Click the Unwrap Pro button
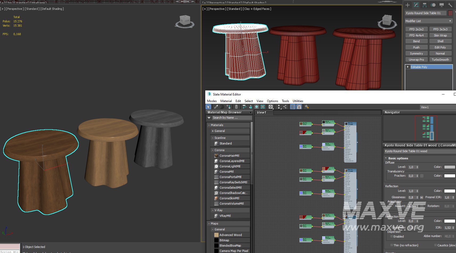The width and height of the screenshot is (456, 253). pyautogui.click(x=416, y=60)
